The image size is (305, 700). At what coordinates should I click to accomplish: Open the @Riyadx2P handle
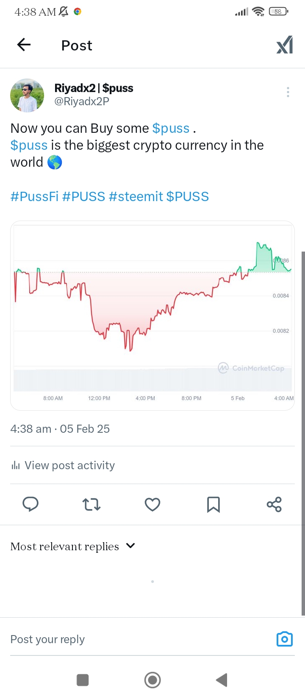pyautogui.click(x=82, y=101)
